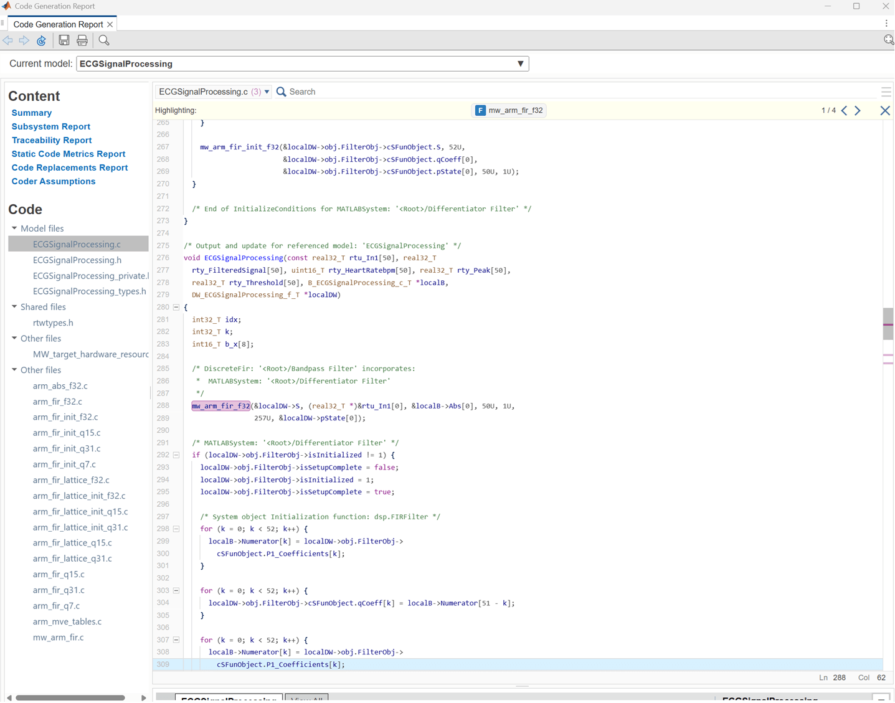Collapse the Other files group above arm_abs_f32.c
895x703 pixels.
click(x=14, y=370)
